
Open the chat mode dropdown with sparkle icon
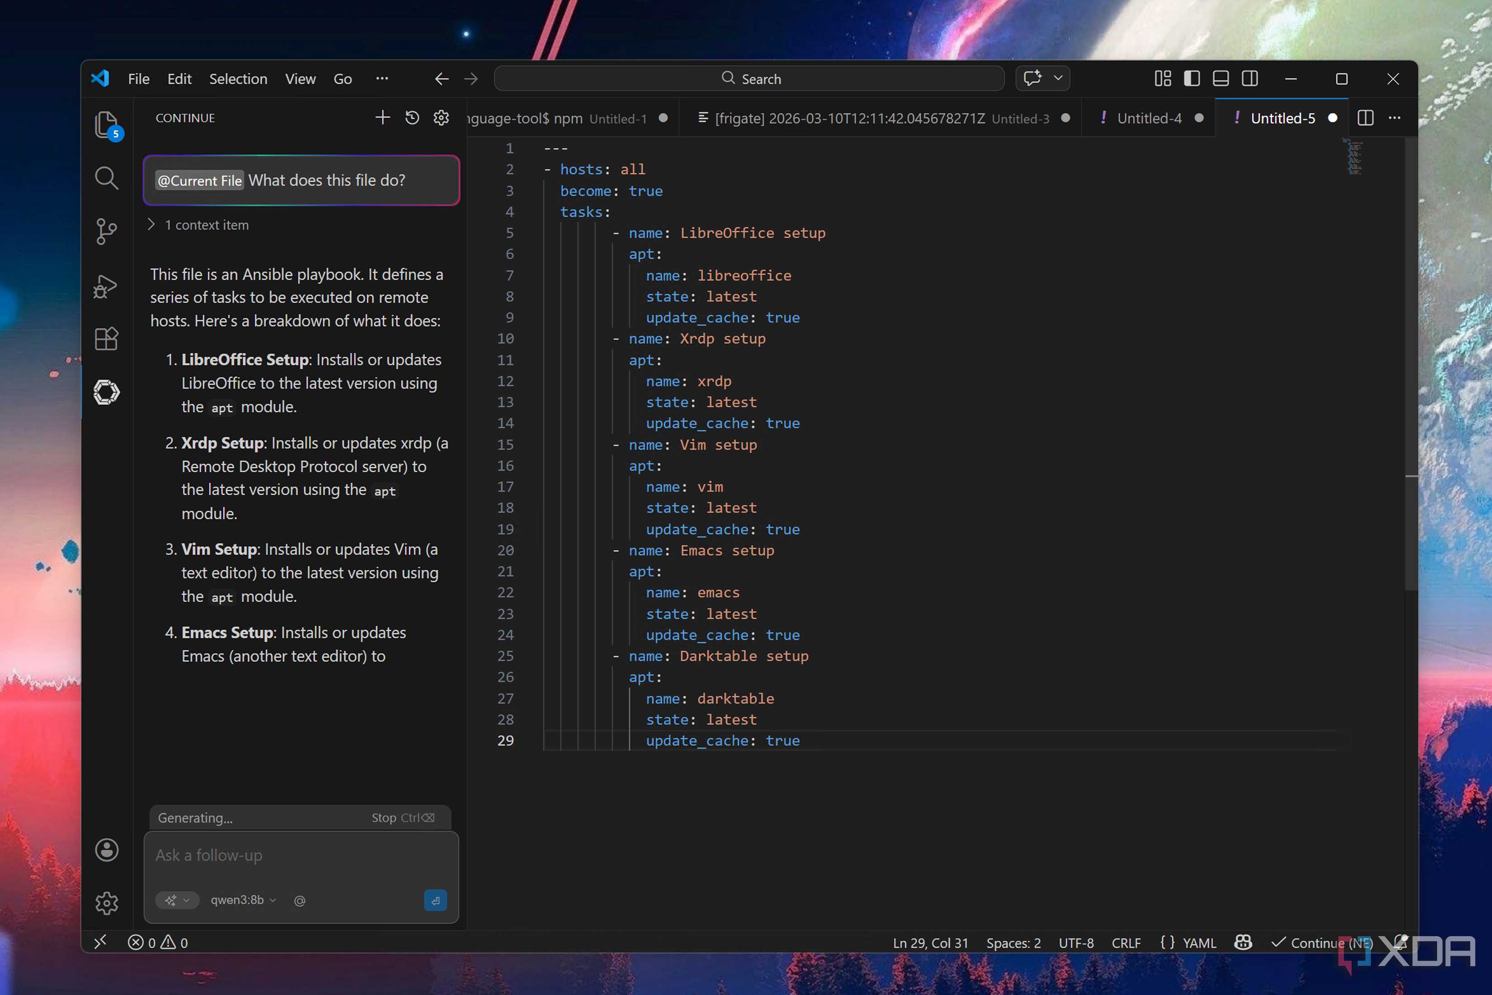[x=177, y=900]
